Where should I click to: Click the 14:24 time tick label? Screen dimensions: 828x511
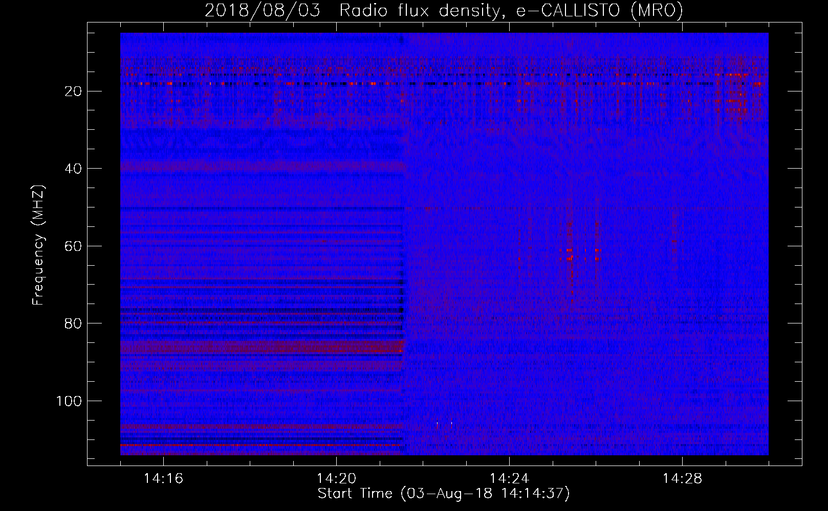point(509,479)
